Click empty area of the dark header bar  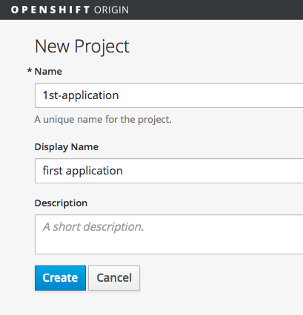pos(215,10)
